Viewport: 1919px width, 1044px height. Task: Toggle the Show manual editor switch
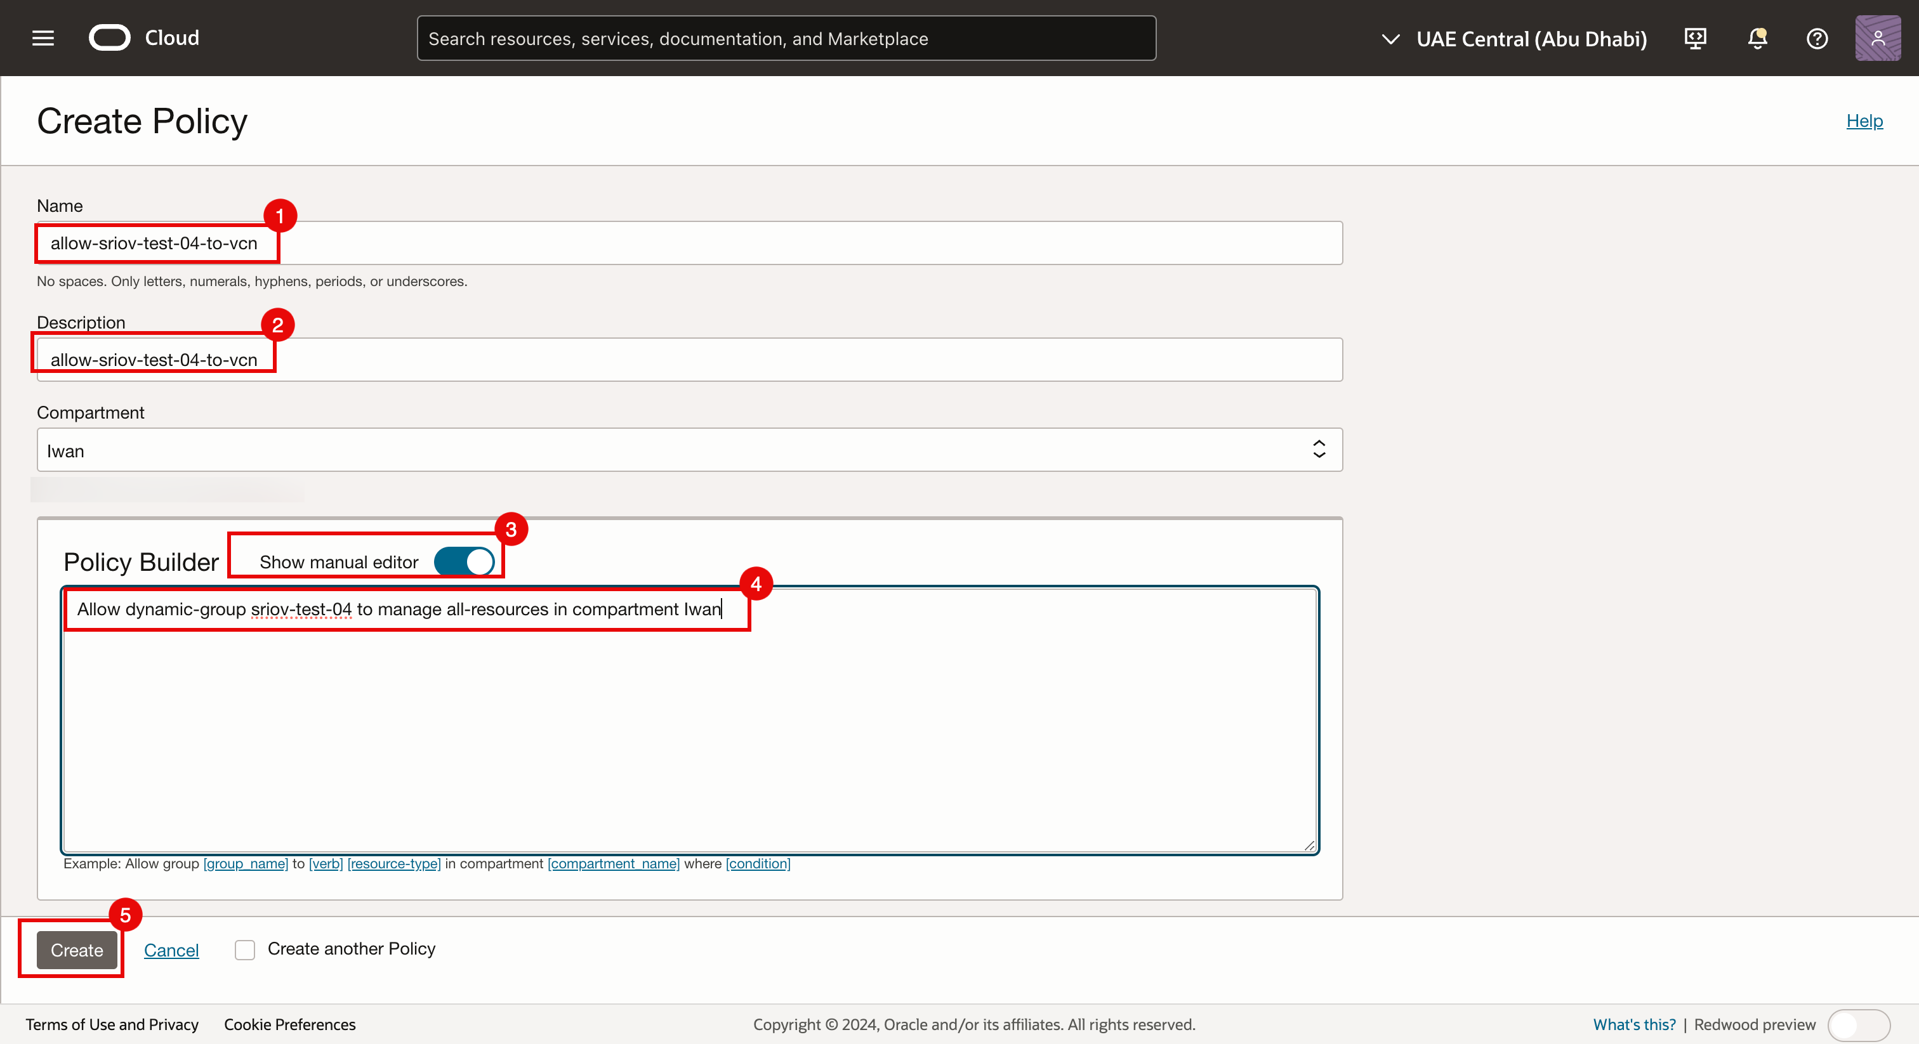point(464,561)
